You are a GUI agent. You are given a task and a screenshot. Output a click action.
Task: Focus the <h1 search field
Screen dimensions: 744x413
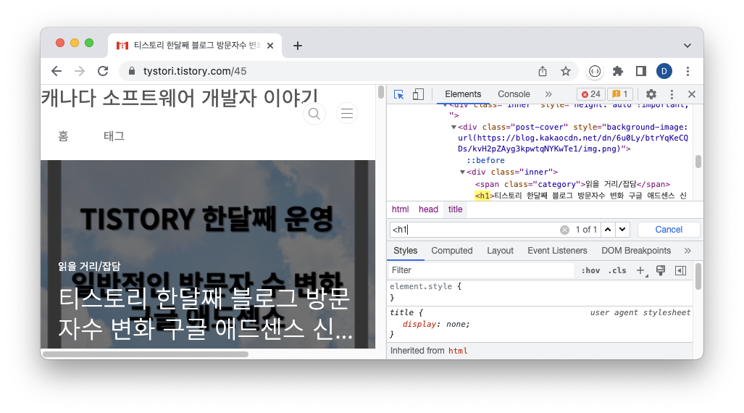click(x=475, y=230)
